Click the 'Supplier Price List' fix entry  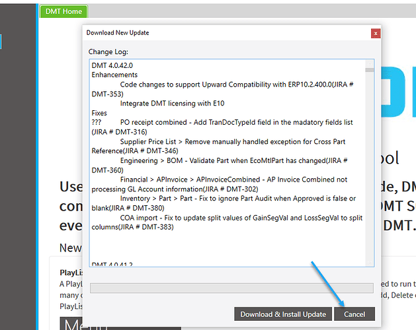point(218,147)
